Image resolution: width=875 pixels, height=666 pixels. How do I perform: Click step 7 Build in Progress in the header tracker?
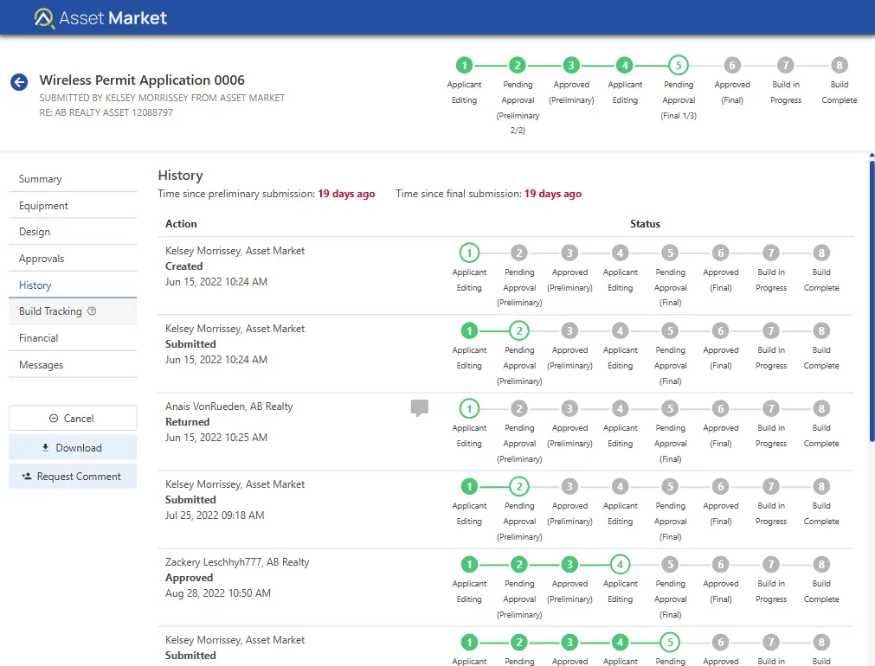pos(785,65)
